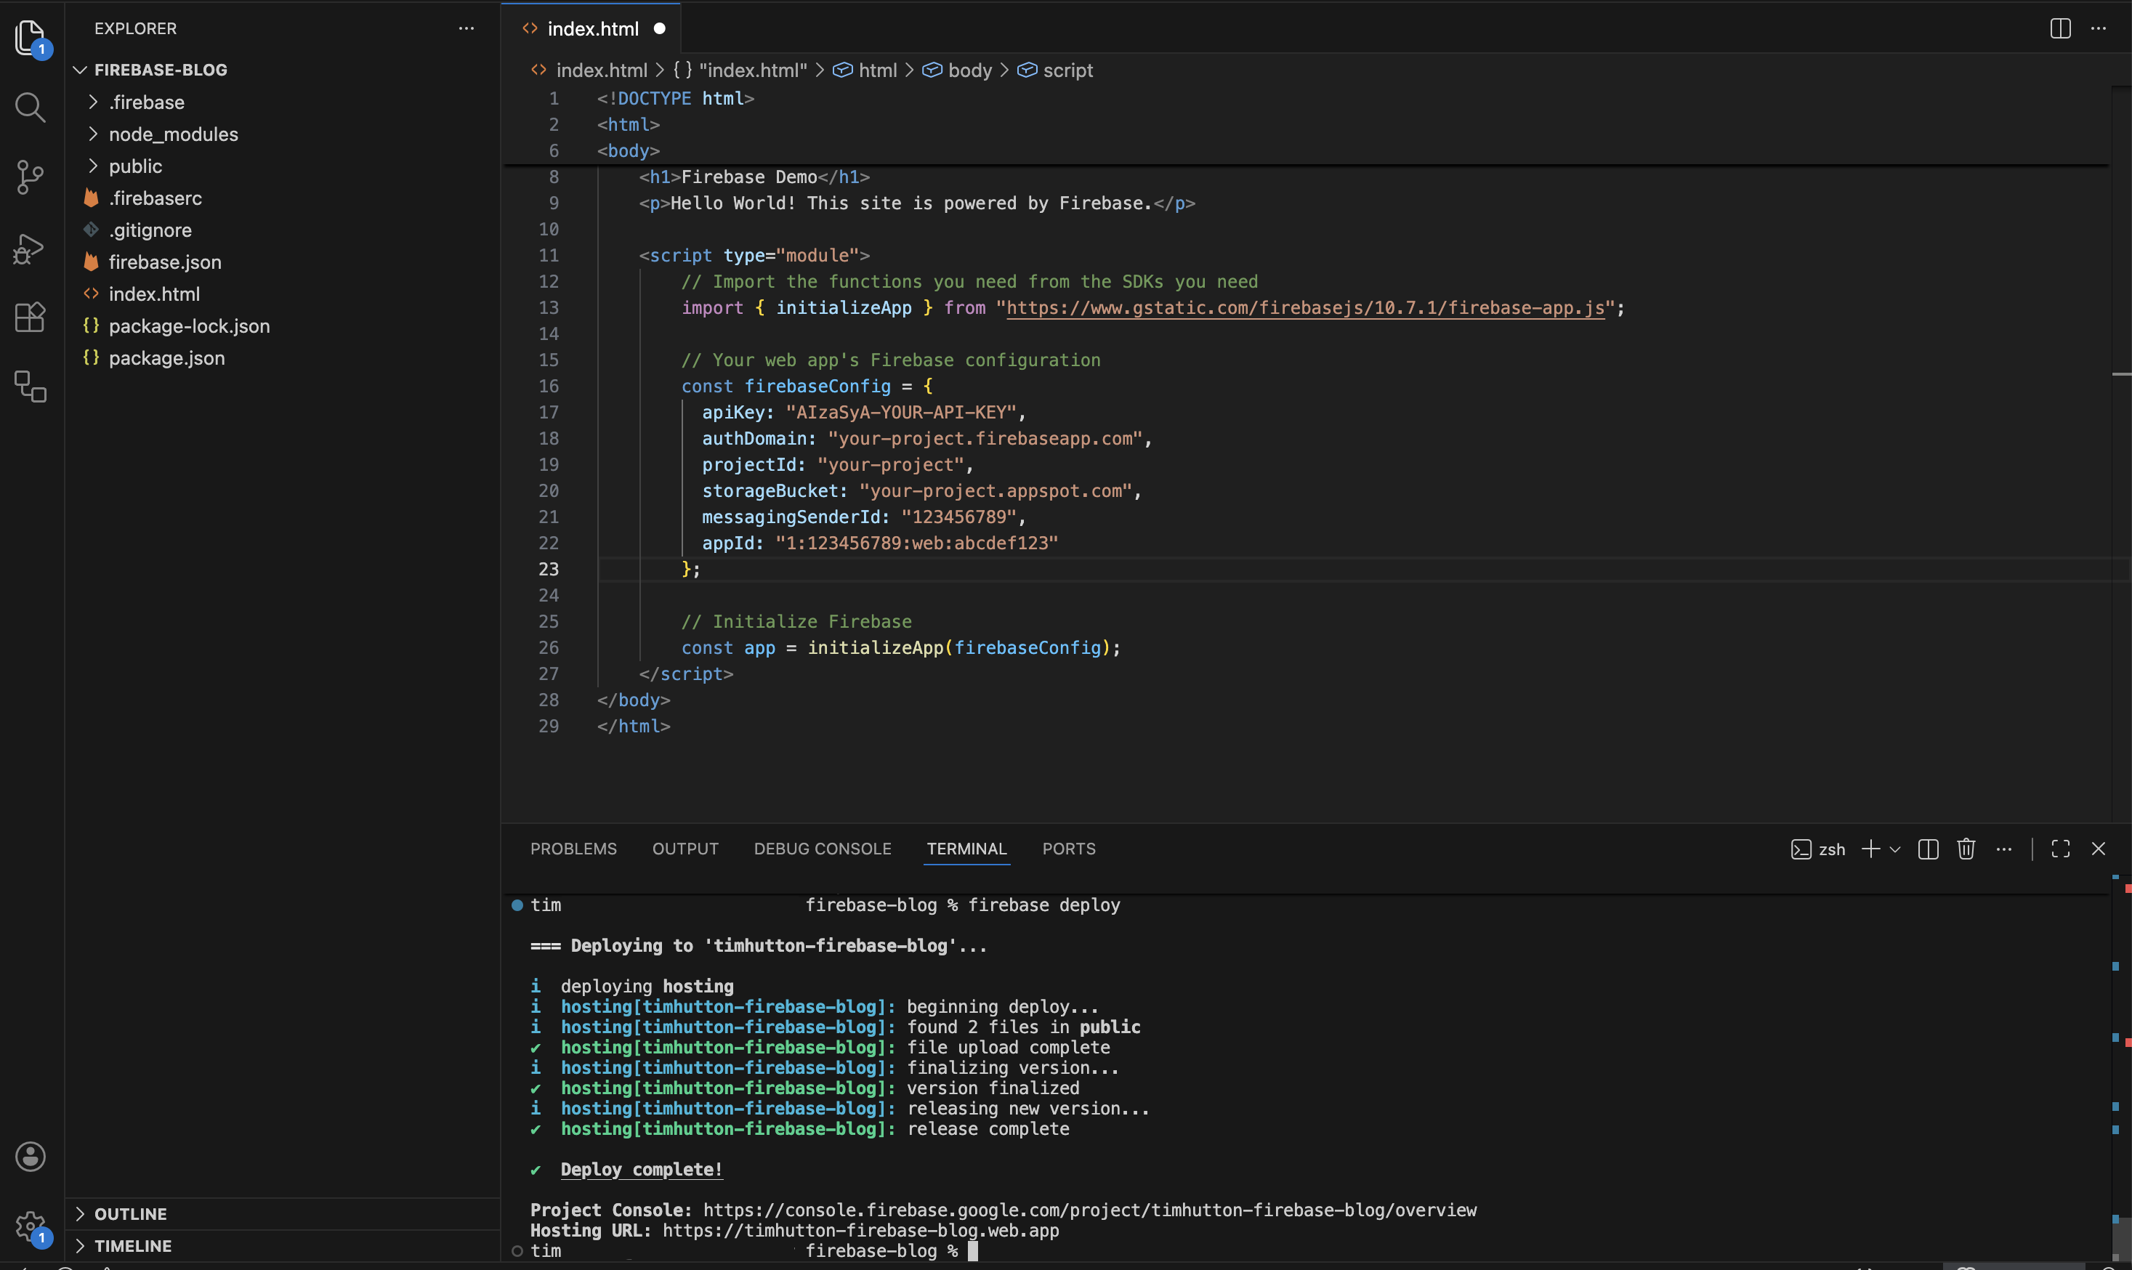Open editor more actions ellipsis

coord(2099,28)
